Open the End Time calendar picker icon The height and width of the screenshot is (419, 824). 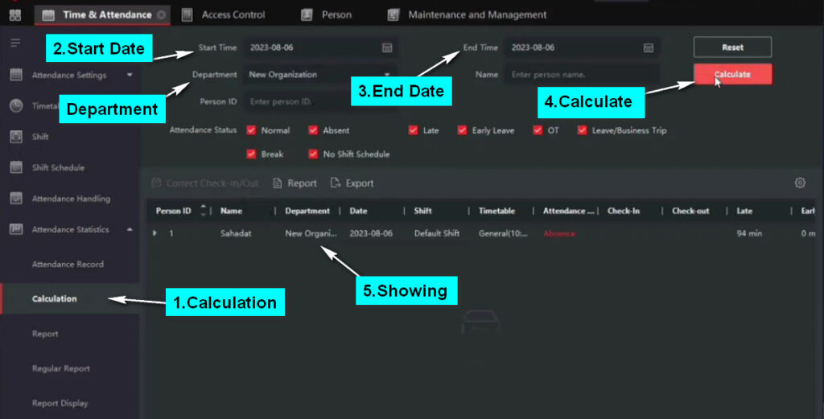[649, 47]
